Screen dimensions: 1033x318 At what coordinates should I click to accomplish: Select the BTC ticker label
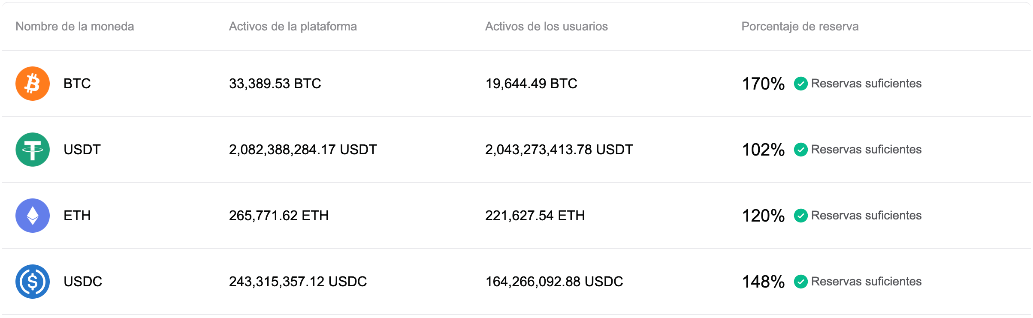tap(77, 84)
